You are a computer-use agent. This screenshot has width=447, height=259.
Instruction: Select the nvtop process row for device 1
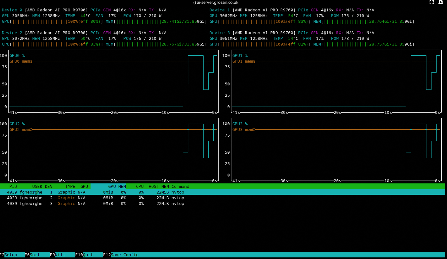pyautogui.click(x=223, y=192)
